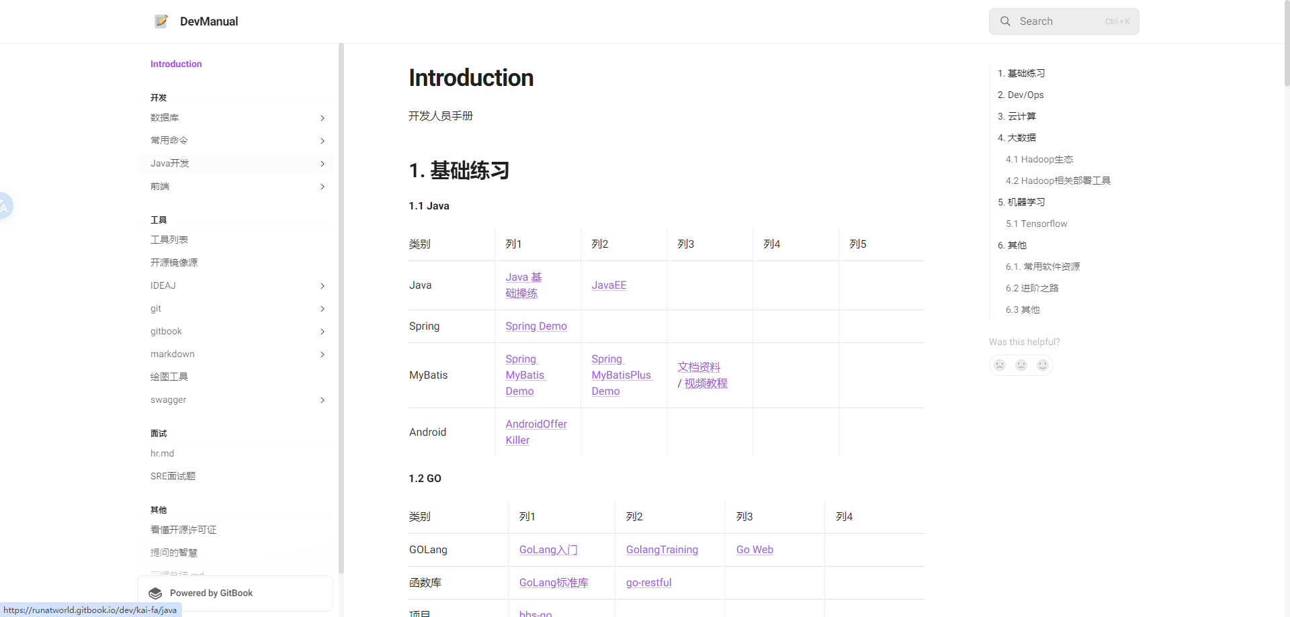Click the search magnifier icon
The height and width of the screenshot is (617, 1290).
1005,21
